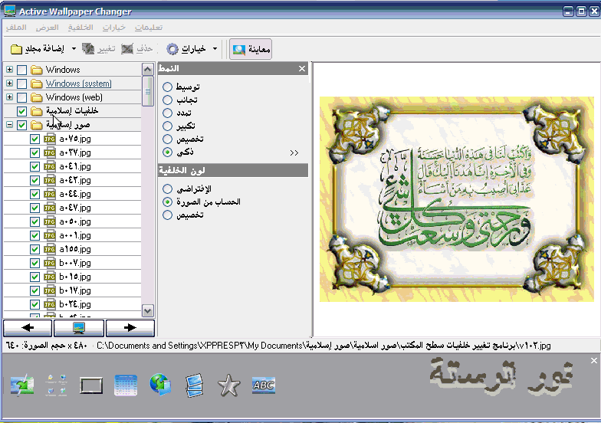601x423 pixels.
Task: Open the الملف menu
Action: point(16,28)
